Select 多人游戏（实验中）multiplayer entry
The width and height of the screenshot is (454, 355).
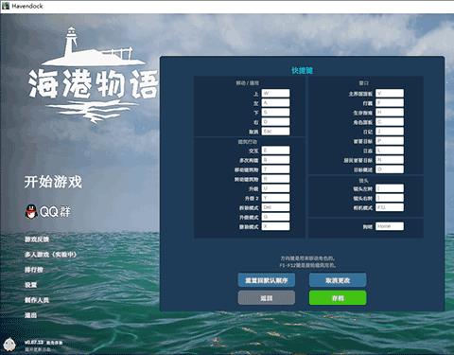pyautogui.click(x=50, y=255)
